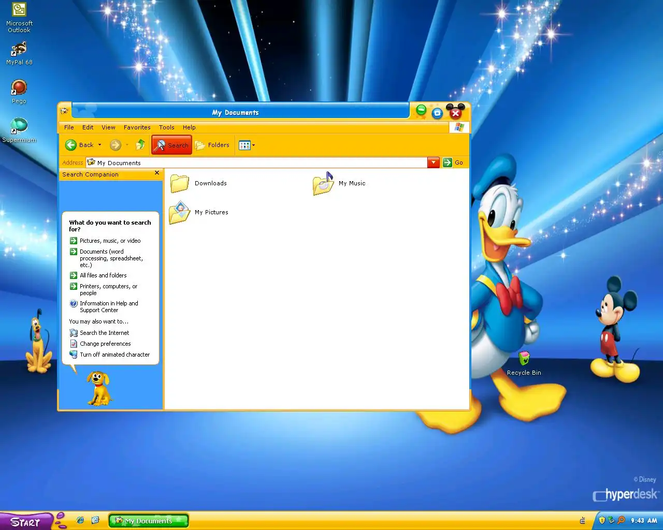Click the My Documents title bar system icon

click(65, 110)
